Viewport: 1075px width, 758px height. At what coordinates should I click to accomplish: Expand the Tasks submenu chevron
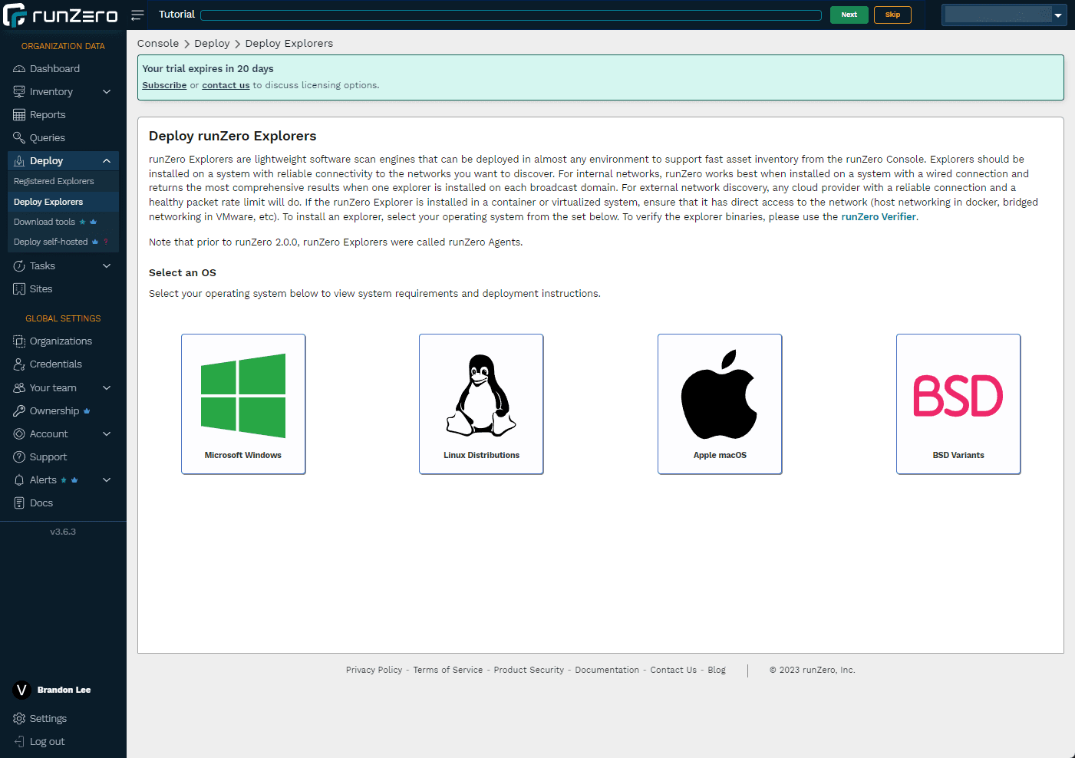tap(107, 266)
